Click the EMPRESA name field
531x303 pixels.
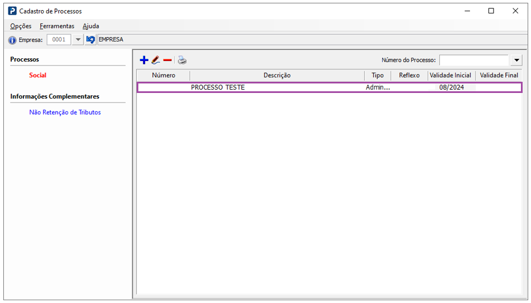coord(312,40)
